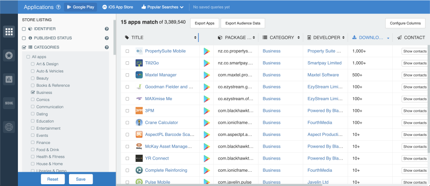Select the YR Connect row checkbox
Viewport: 430px width, 186px height.
pos(127,158)
